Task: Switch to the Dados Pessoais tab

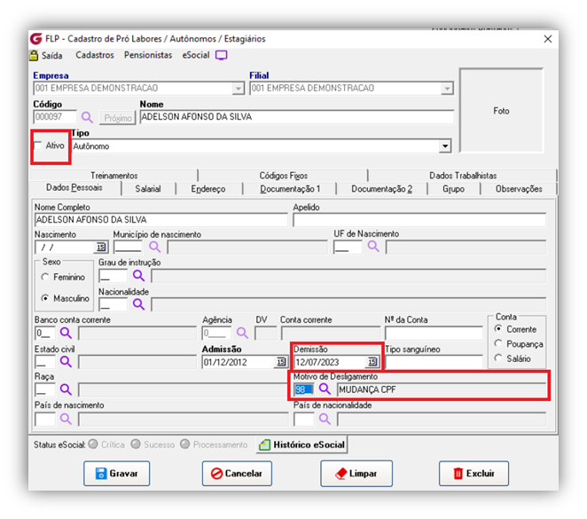Action: 74,187
